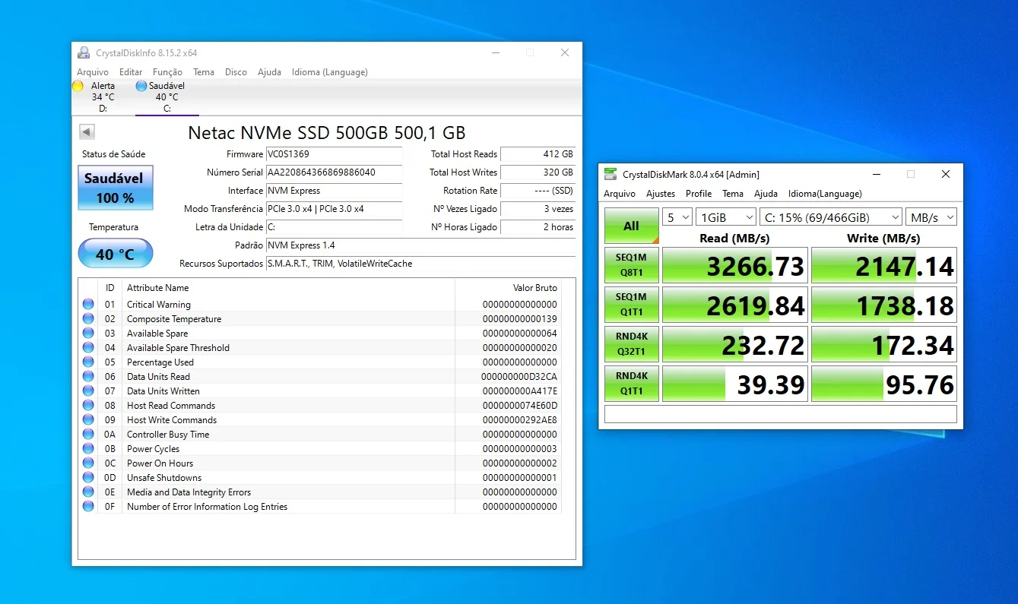This screenshot has width=1018, height=604.
Task: Click status orb beside Critical Warning
Action: tap(88, 305)
